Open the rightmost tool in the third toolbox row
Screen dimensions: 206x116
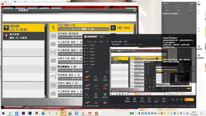(105, 95)
